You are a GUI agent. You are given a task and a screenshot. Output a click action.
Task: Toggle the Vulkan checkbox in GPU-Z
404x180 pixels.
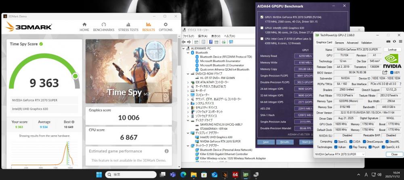(x=336, y=147)
